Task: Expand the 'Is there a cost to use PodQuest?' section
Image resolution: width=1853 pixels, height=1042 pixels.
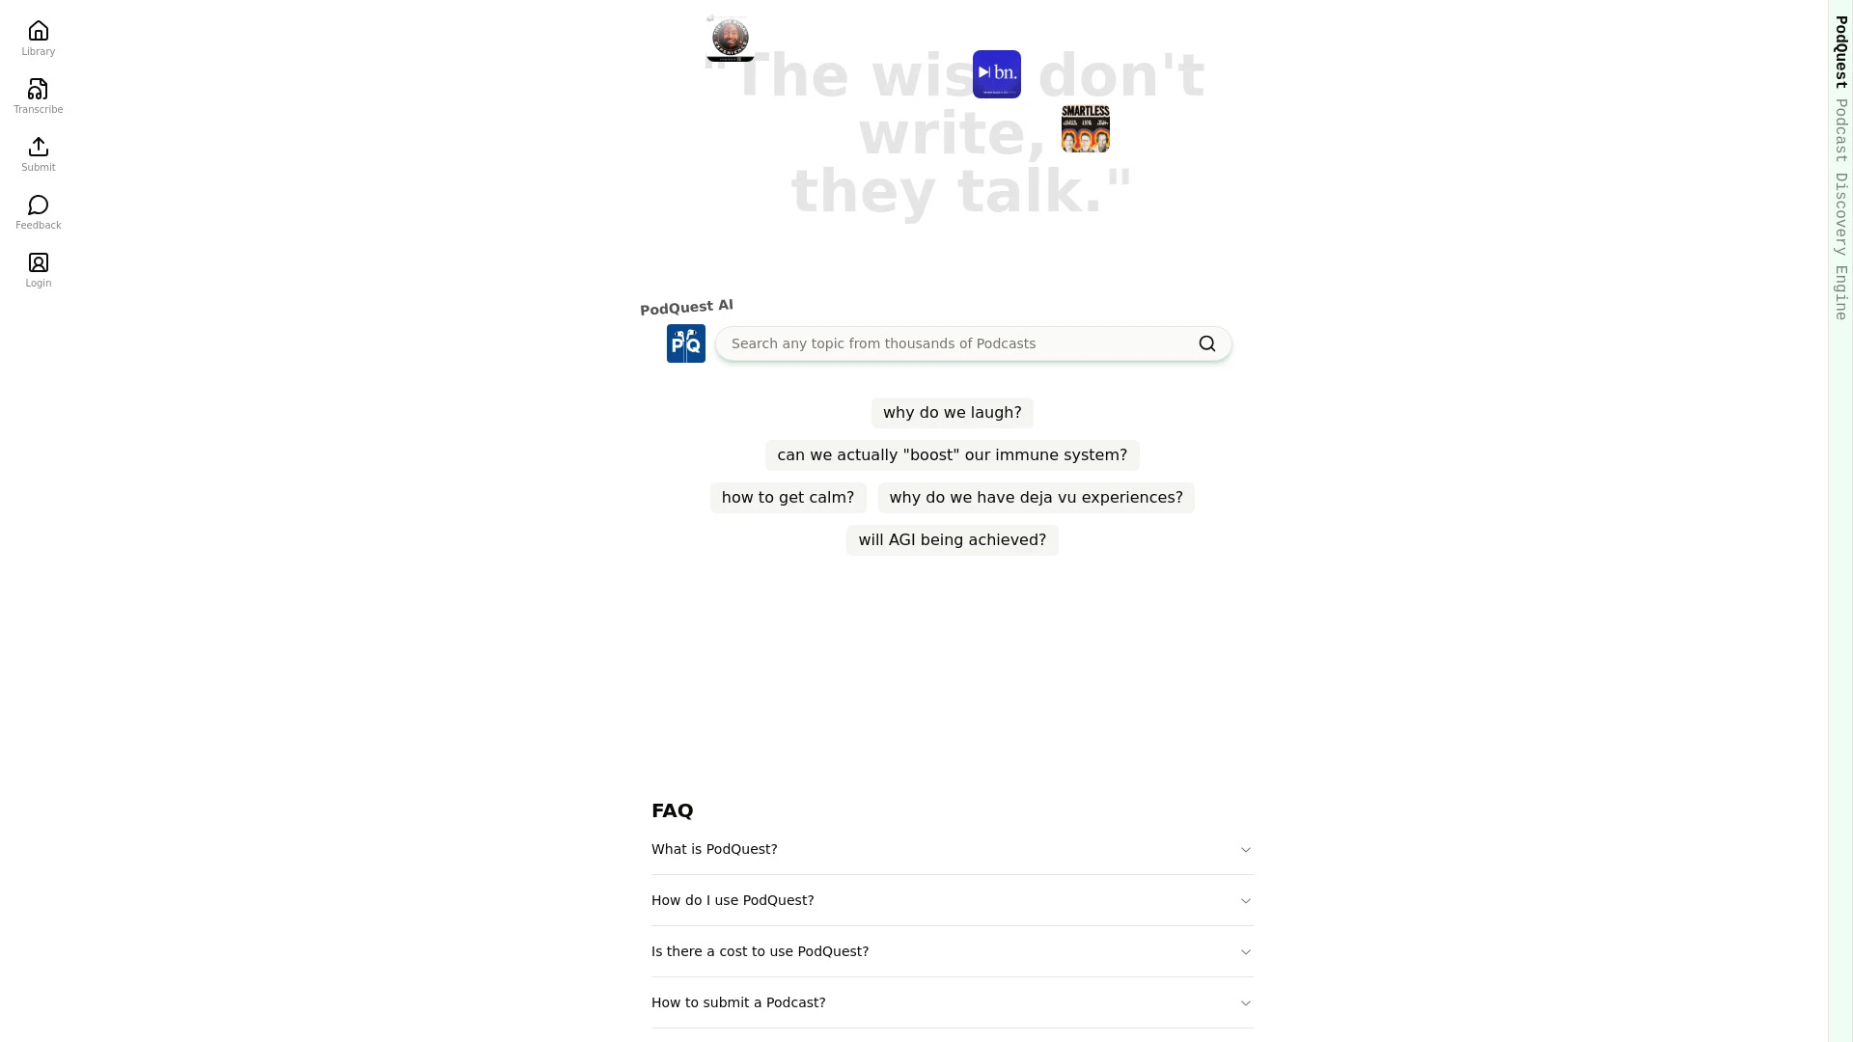Action: click(x=952, y=951)
